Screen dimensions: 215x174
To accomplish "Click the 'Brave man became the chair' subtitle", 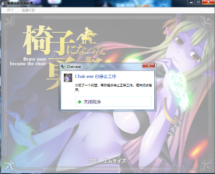I will pyautogui.click(x=28, y=61).
